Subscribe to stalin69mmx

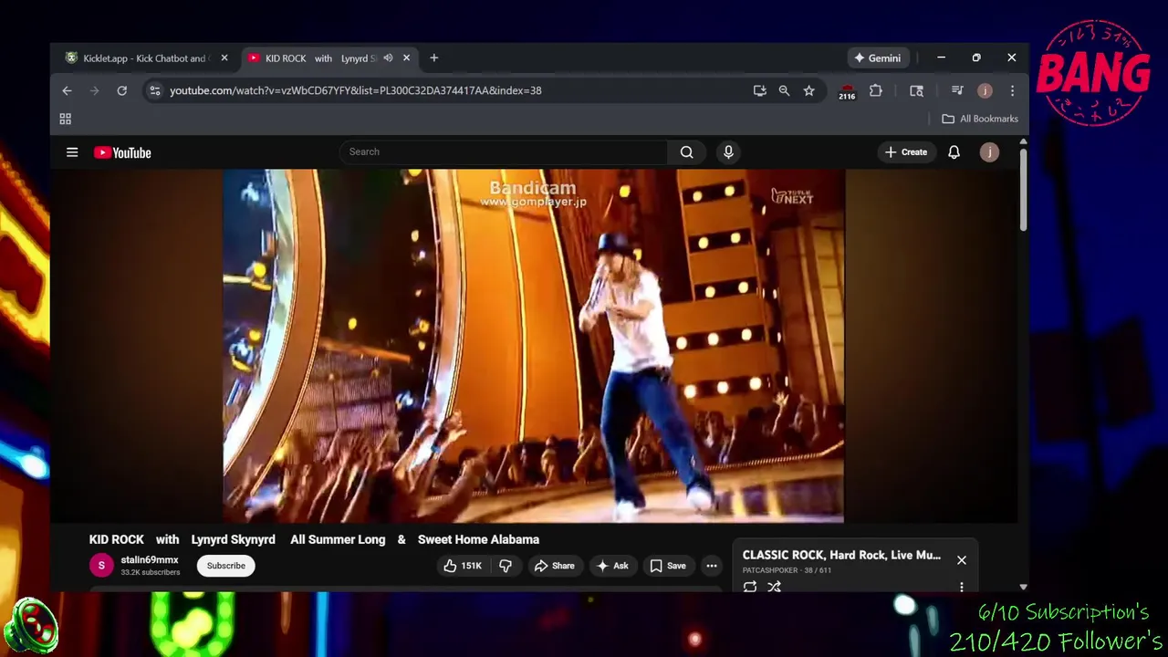[x=225, y=566]
